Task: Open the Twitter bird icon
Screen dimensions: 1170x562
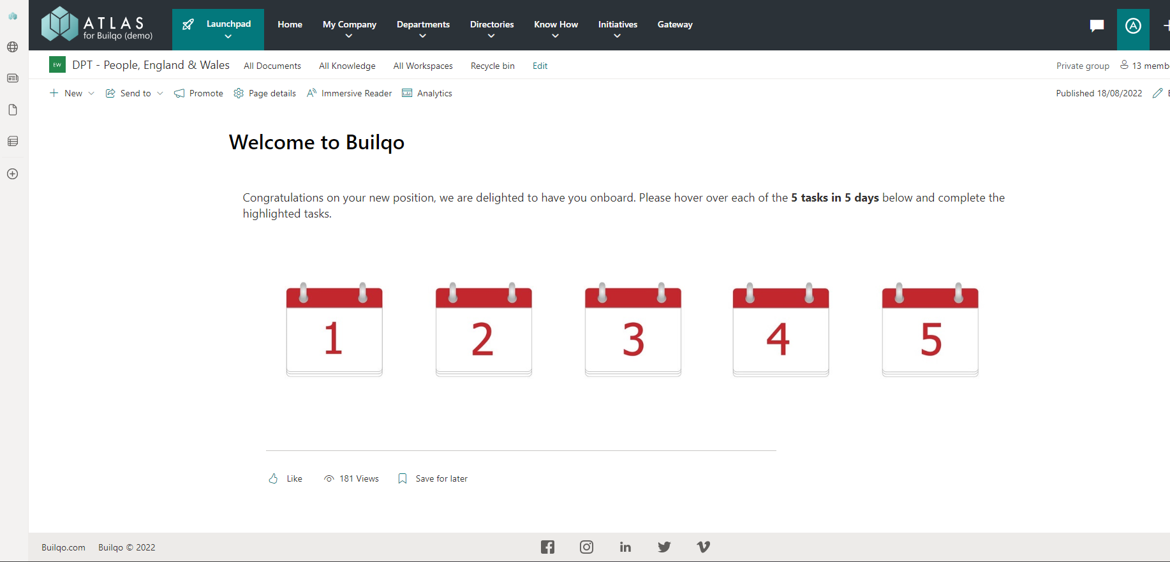Action: pyautogui.click(x=664, y=547)
